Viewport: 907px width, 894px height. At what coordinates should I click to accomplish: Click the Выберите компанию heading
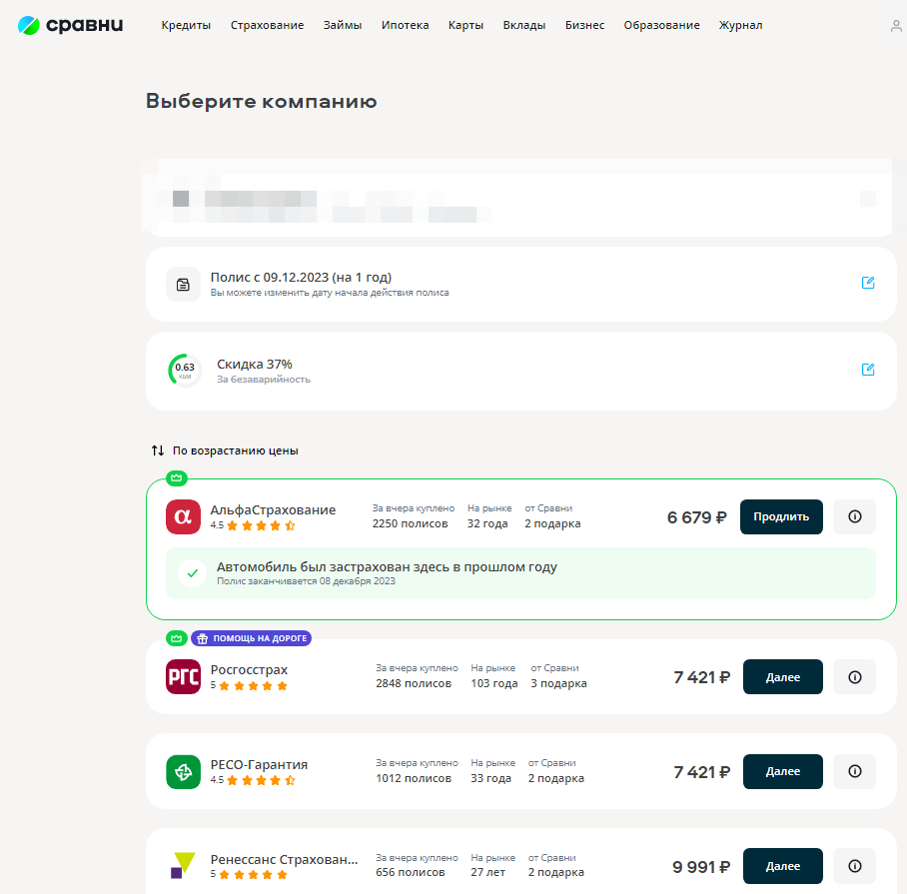click(x=262, y=101)
